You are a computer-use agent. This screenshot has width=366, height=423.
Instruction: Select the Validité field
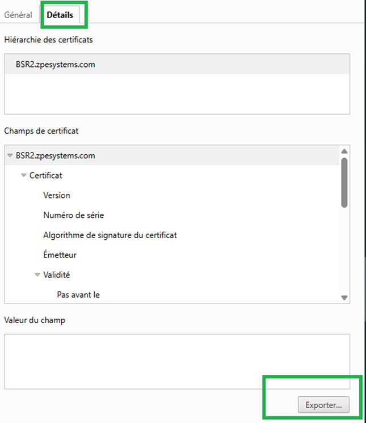click(x=56, y=274)
